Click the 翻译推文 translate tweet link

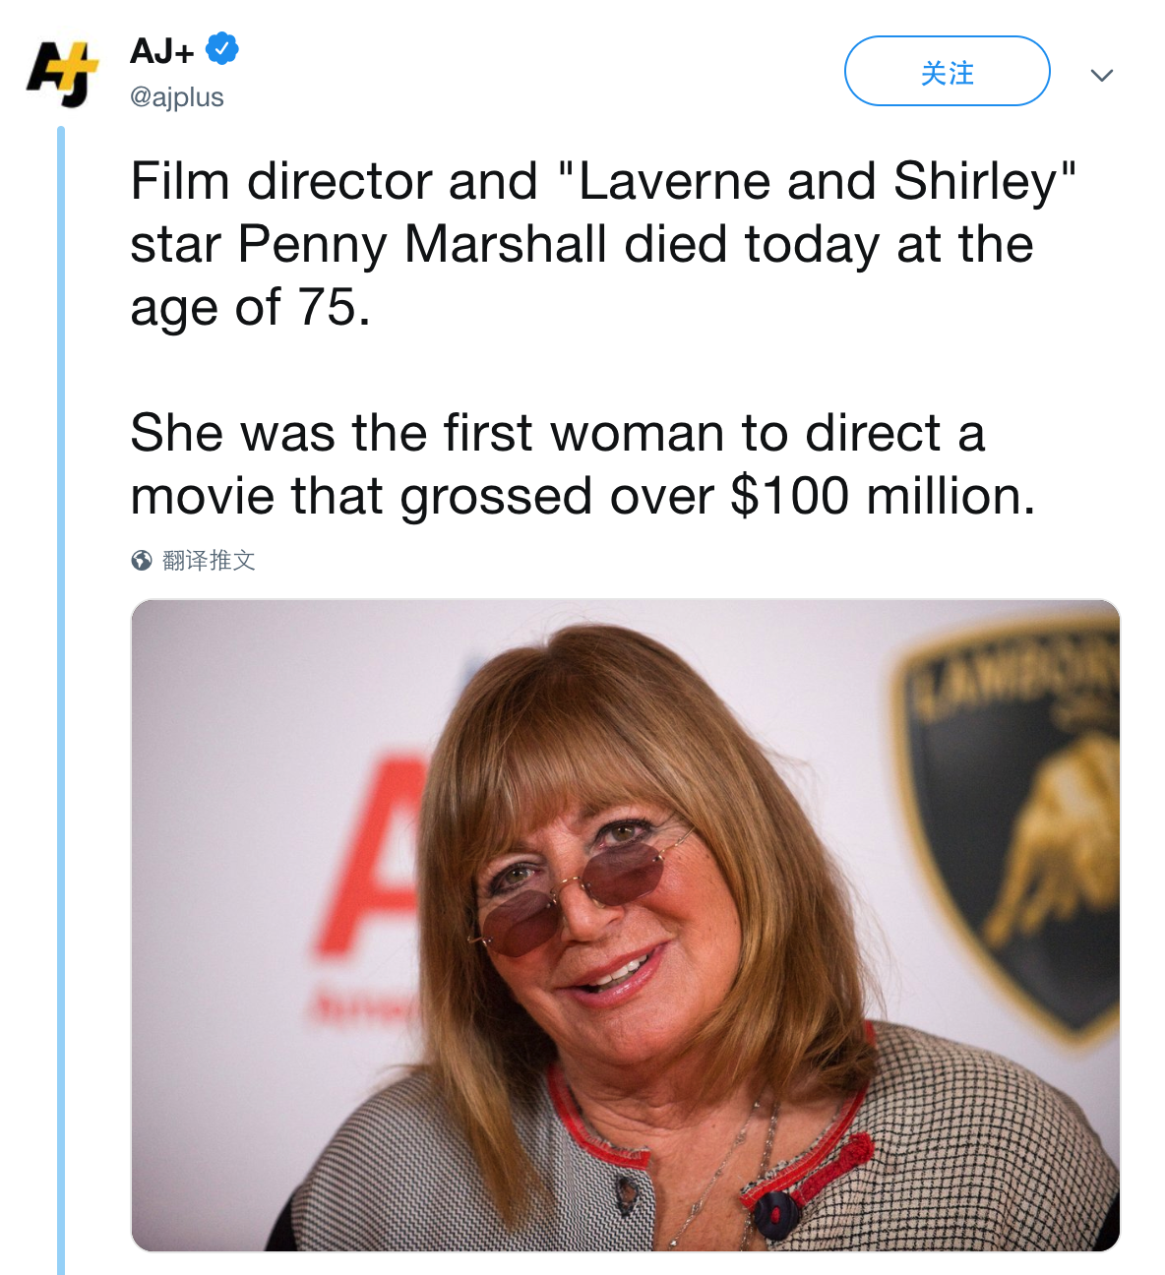pos(209,561)
